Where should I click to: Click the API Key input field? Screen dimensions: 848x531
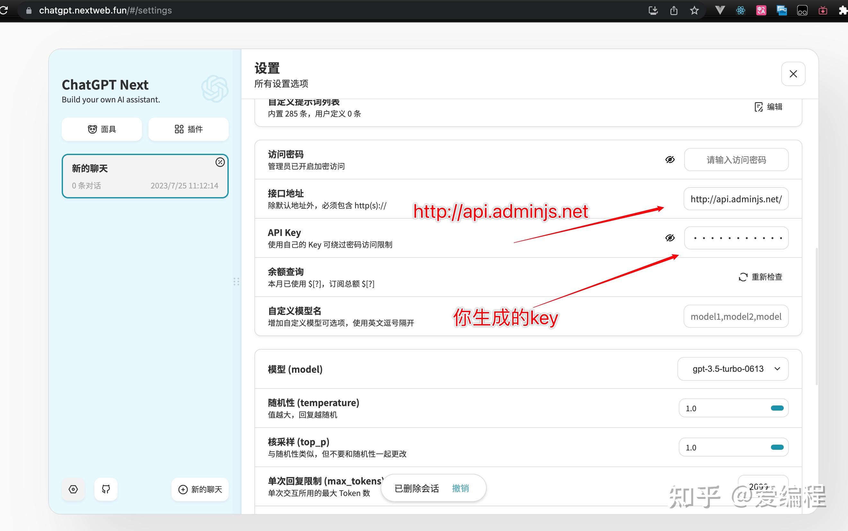click(x=736, y=238)
